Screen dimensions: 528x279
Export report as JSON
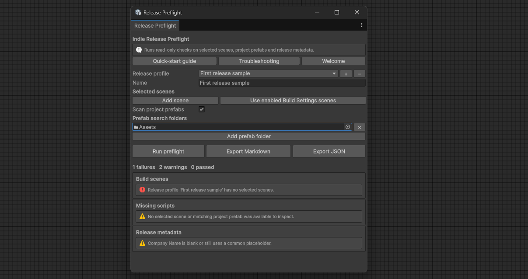[x=329, y=151]
